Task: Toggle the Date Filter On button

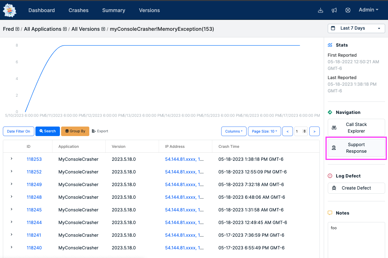Action: click(x=18, y=131)
